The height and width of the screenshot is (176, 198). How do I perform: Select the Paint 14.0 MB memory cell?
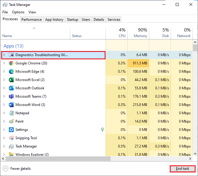[x=138, y=121]
